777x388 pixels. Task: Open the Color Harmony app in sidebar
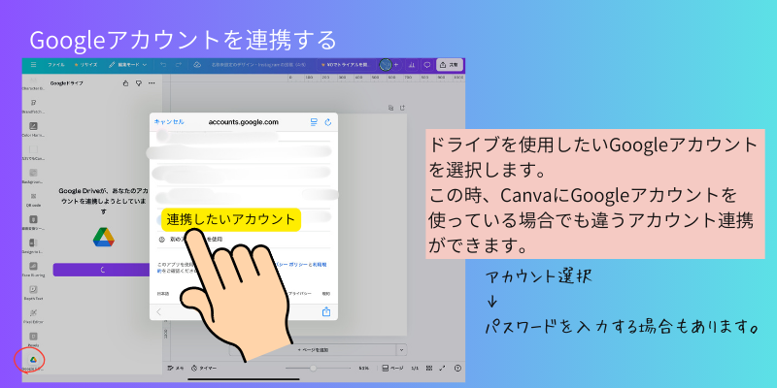click(x=33, y=129)
